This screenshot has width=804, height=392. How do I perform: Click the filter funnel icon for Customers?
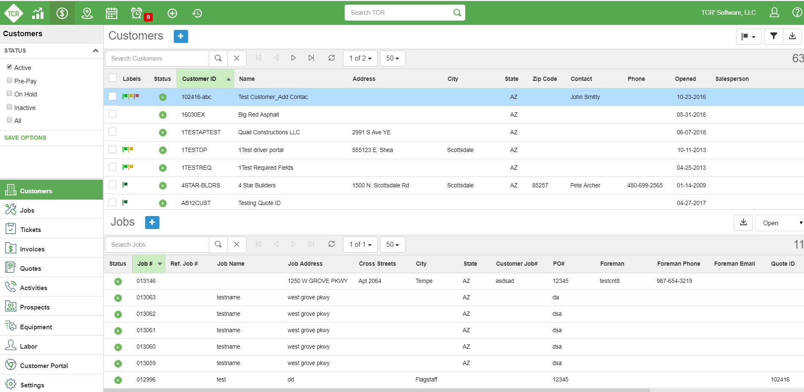pyautogui.click(x=774, y=36)
